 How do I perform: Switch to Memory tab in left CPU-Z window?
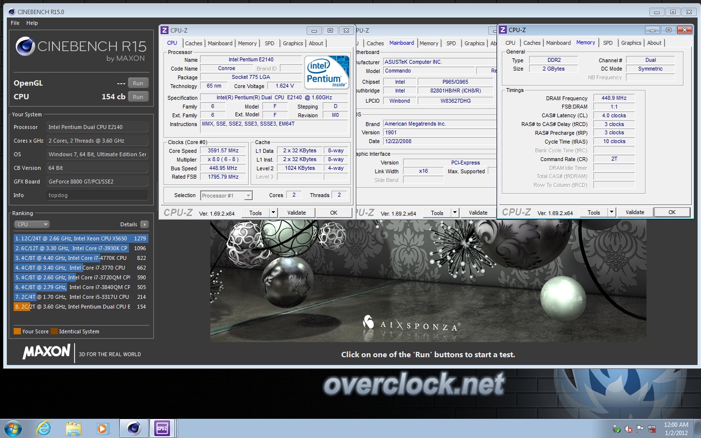click(247, 43)
